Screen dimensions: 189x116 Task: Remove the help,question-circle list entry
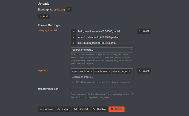(x=73, y=31)
